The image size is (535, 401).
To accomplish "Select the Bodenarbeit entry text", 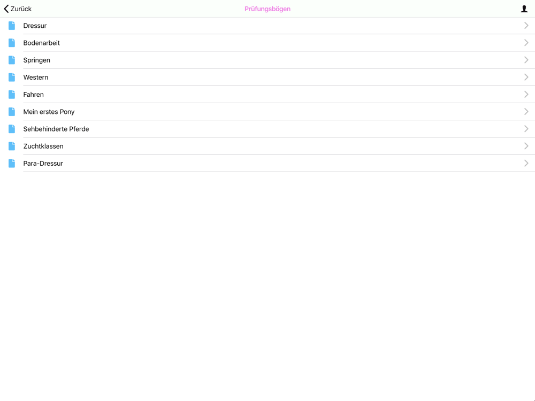I will tap(41, 43).
